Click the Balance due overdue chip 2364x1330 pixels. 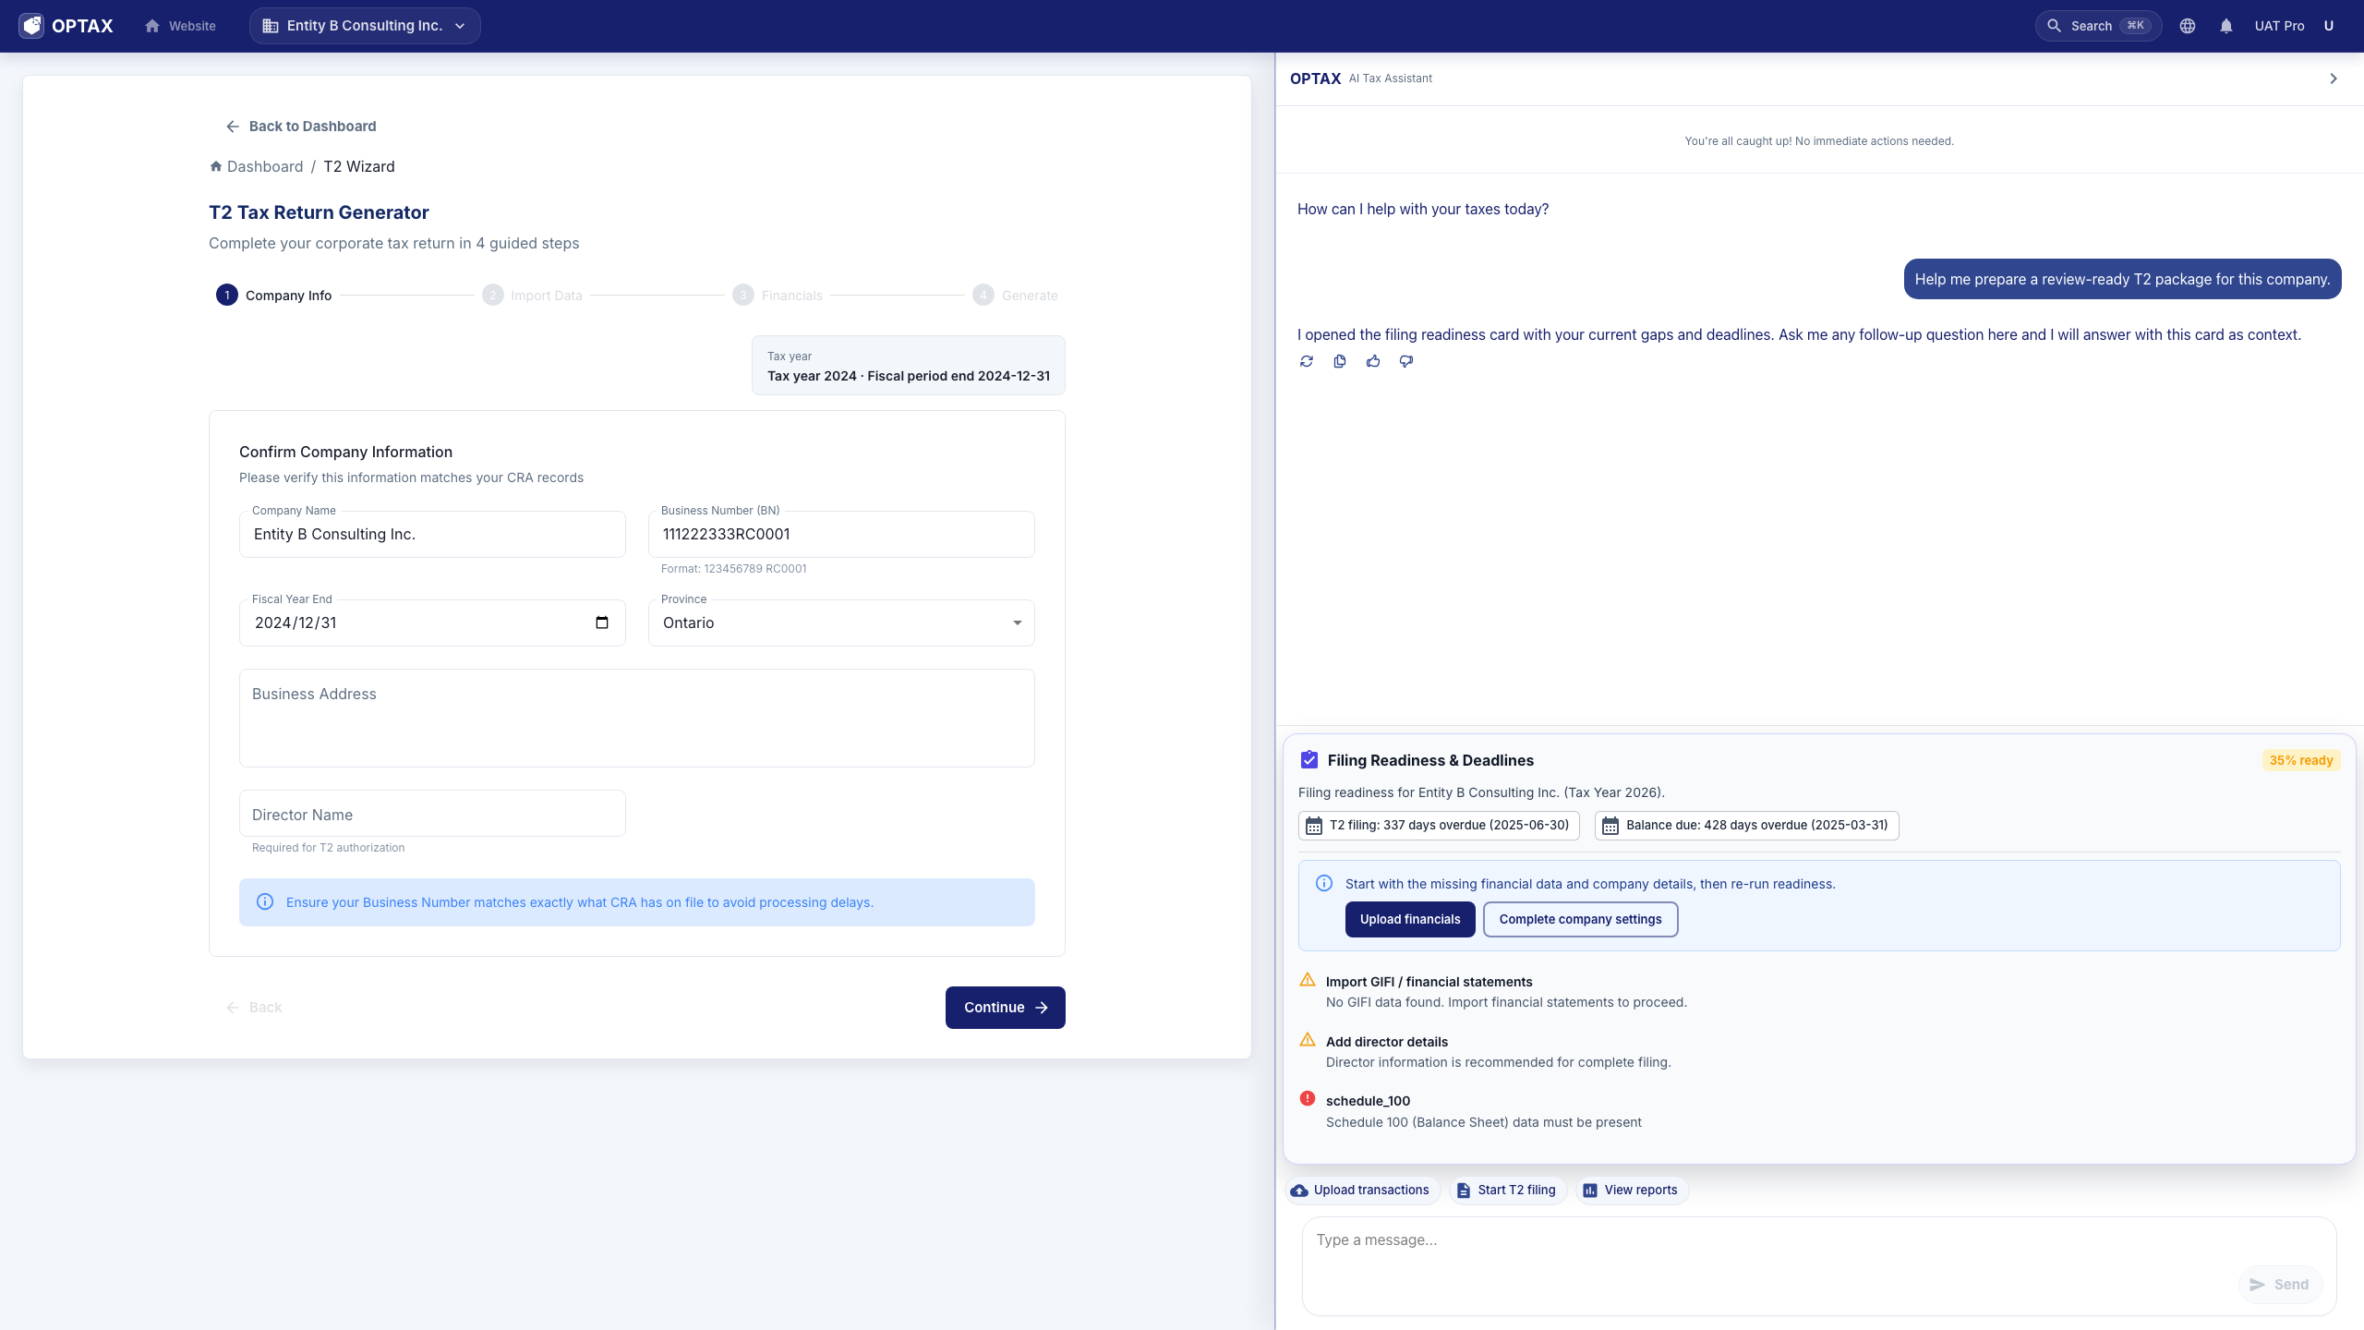pos(1747,826)
